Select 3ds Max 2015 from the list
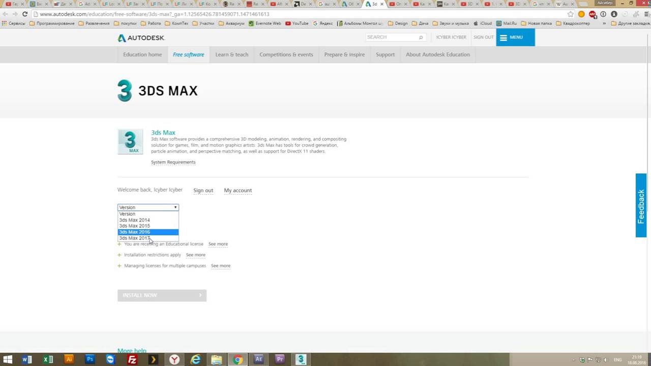 [148, 226]
